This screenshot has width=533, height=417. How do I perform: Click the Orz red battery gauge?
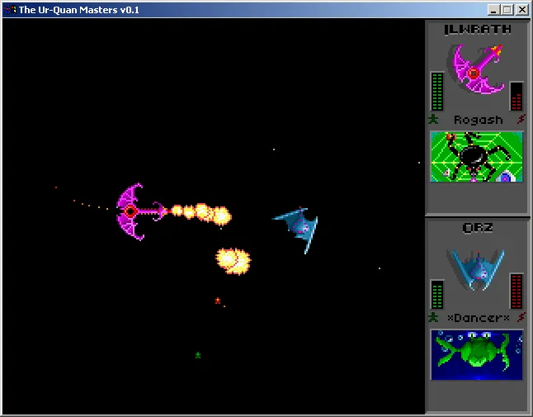tap(516, 291)
